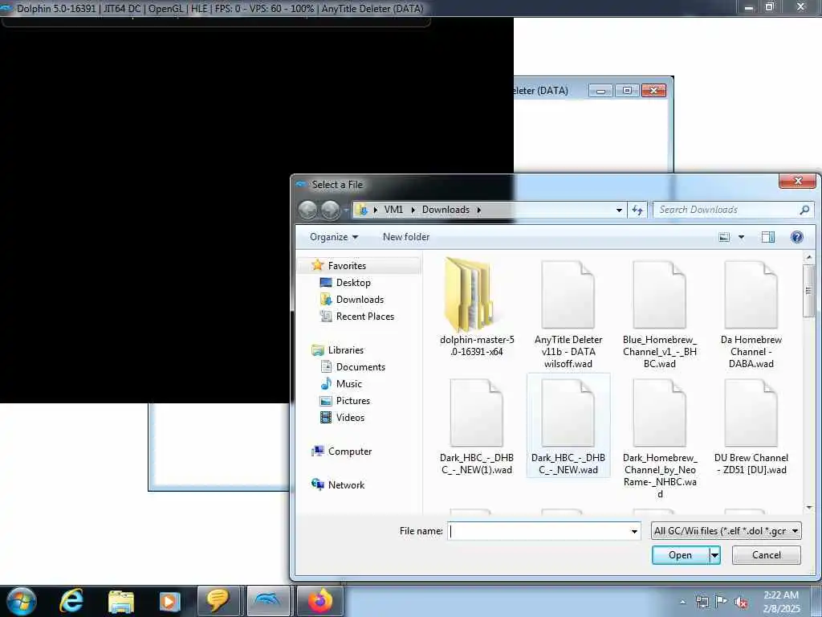The width and height of the screenshot is (822, 617).
Task: Click New folder in toolbar
Action: point(406,237)
